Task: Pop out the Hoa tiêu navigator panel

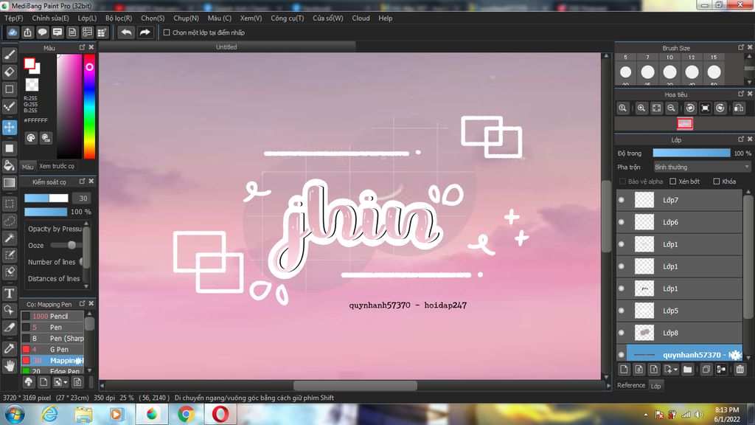Action: pos(741,94)
